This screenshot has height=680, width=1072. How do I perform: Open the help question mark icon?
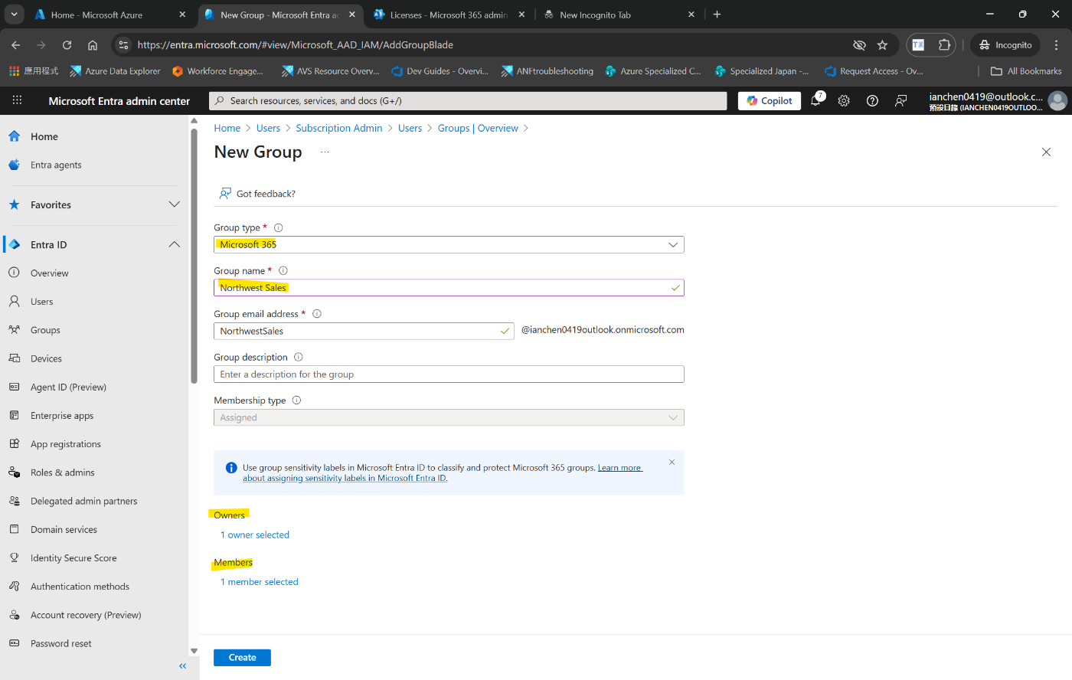[x=872, y=100]
